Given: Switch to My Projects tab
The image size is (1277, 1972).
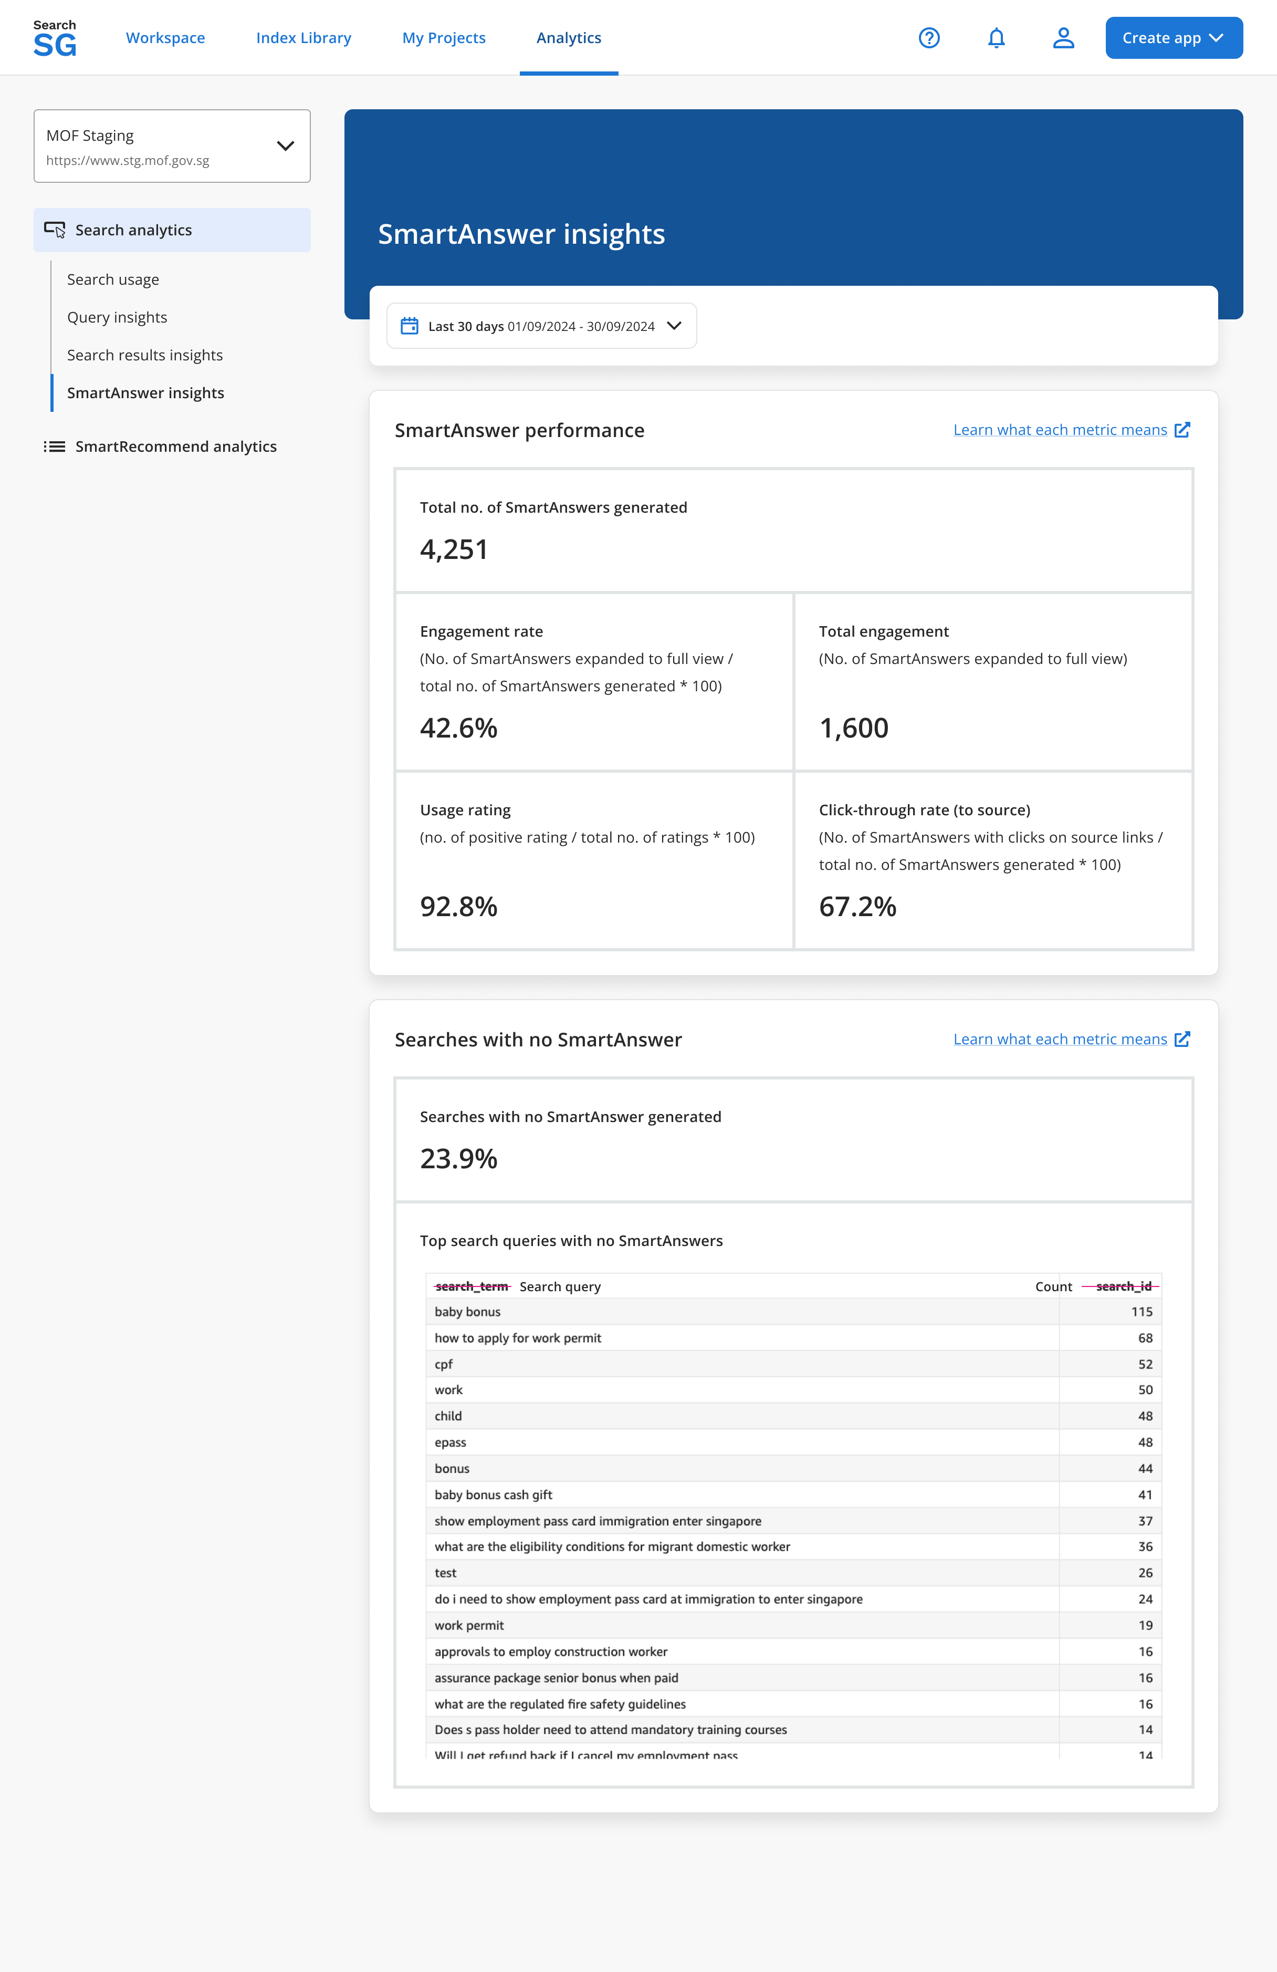Looking at the screenshot, I should tap(444, 38).
